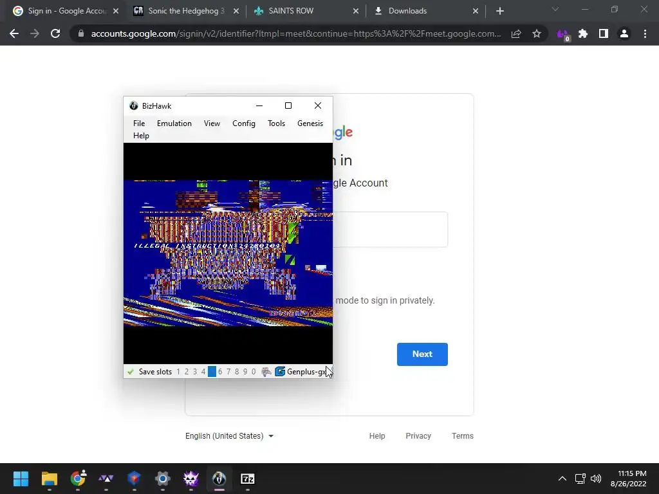
Task: Open the purple spiky monster app in taskbar
Action: click(190, 479)
